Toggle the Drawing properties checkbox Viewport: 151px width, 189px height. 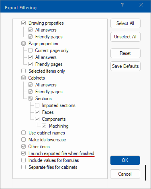click(24, 23)
